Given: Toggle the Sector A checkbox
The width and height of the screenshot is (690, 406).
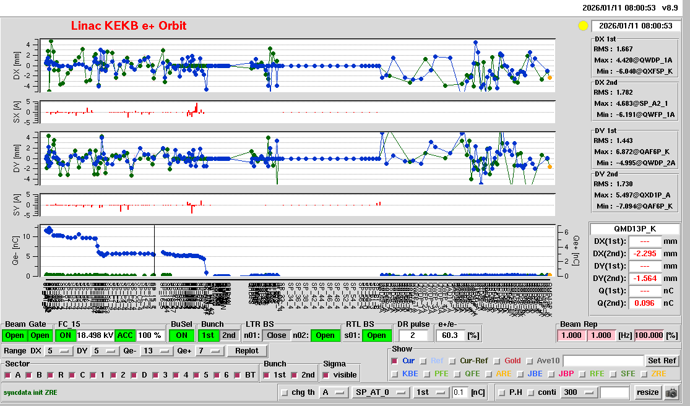Looking at the screenshot, I should click(x=9, y=375).
